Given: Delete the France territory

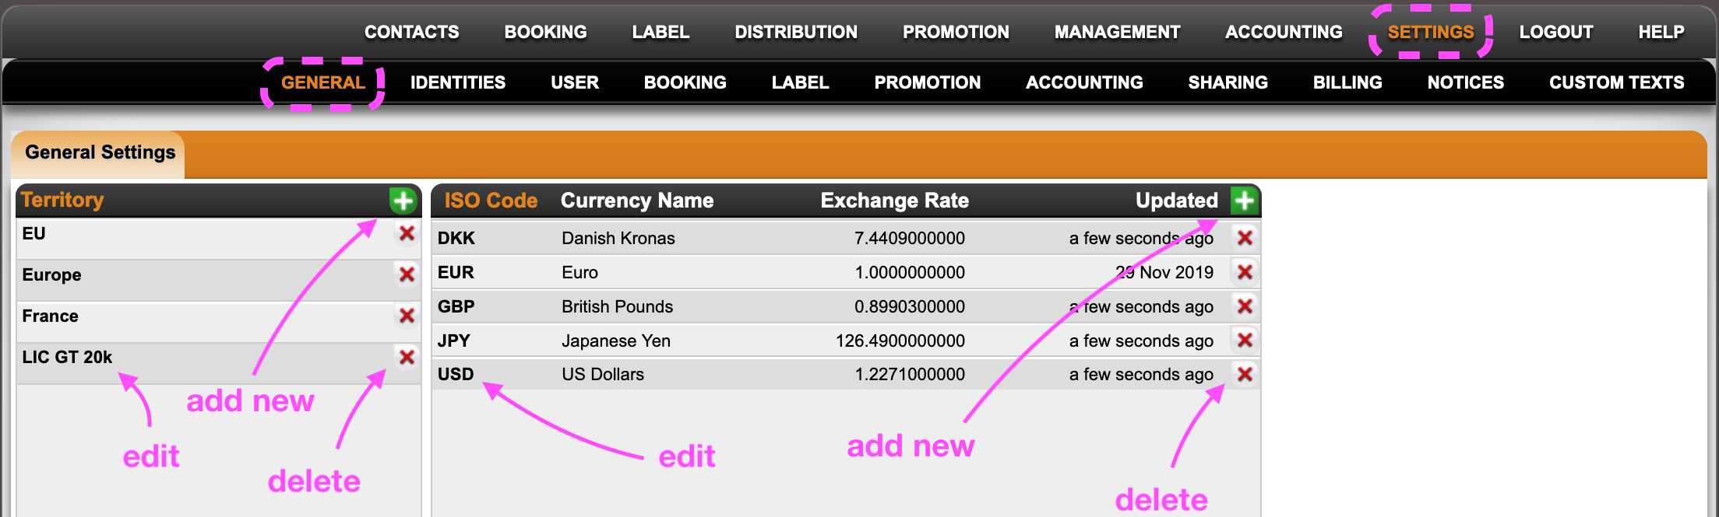Looking at the screenshot, I should (407, 316).
